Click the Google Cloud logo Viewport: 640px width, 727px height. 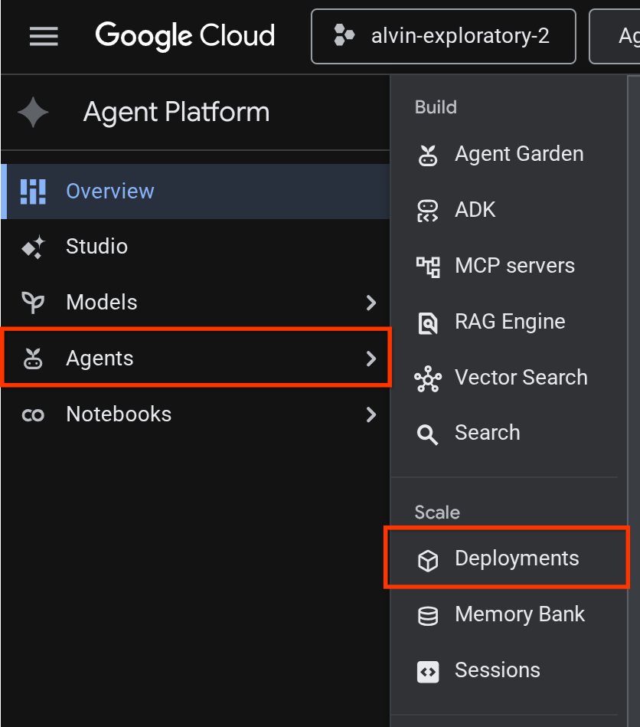(x=185, y=36)
